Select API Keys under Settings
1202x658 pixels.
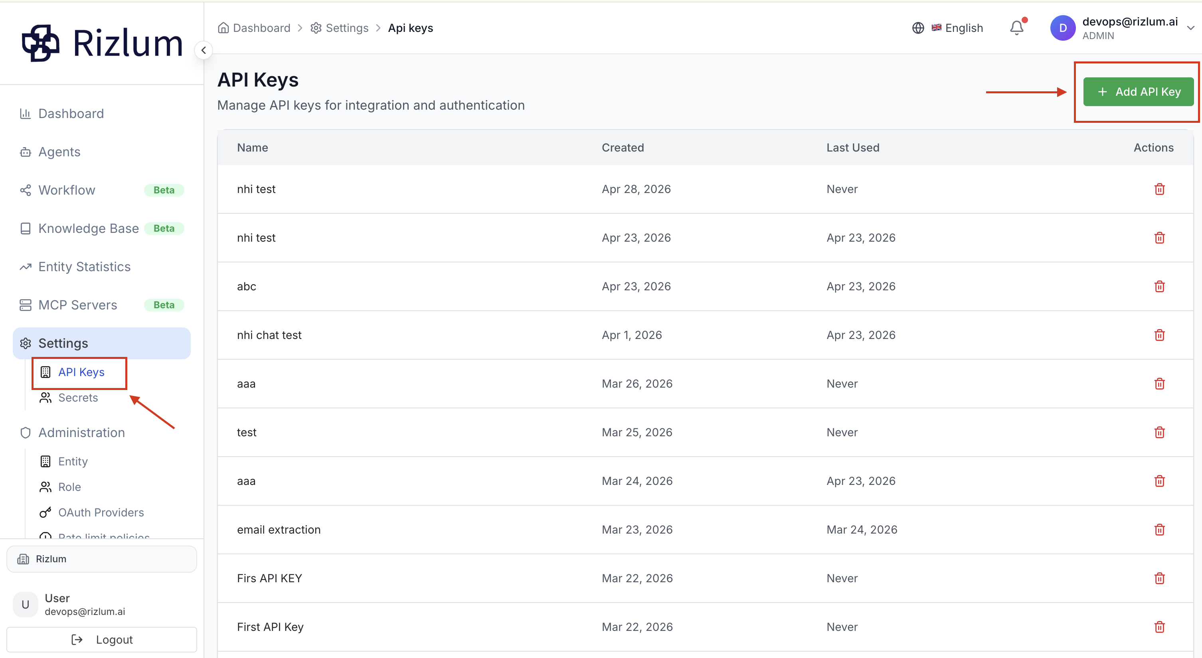(x=81, y=372)
